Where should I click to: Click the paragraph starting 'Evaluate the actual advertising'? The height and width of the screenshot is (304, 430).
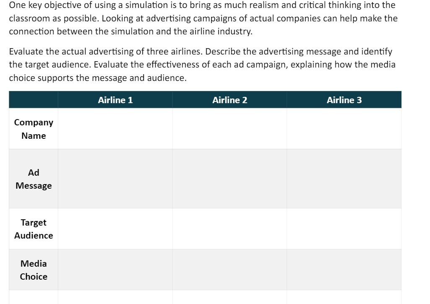coord(202,65)
